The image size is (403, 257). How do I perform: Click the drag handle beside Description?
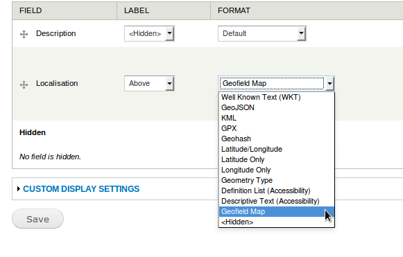24,34
